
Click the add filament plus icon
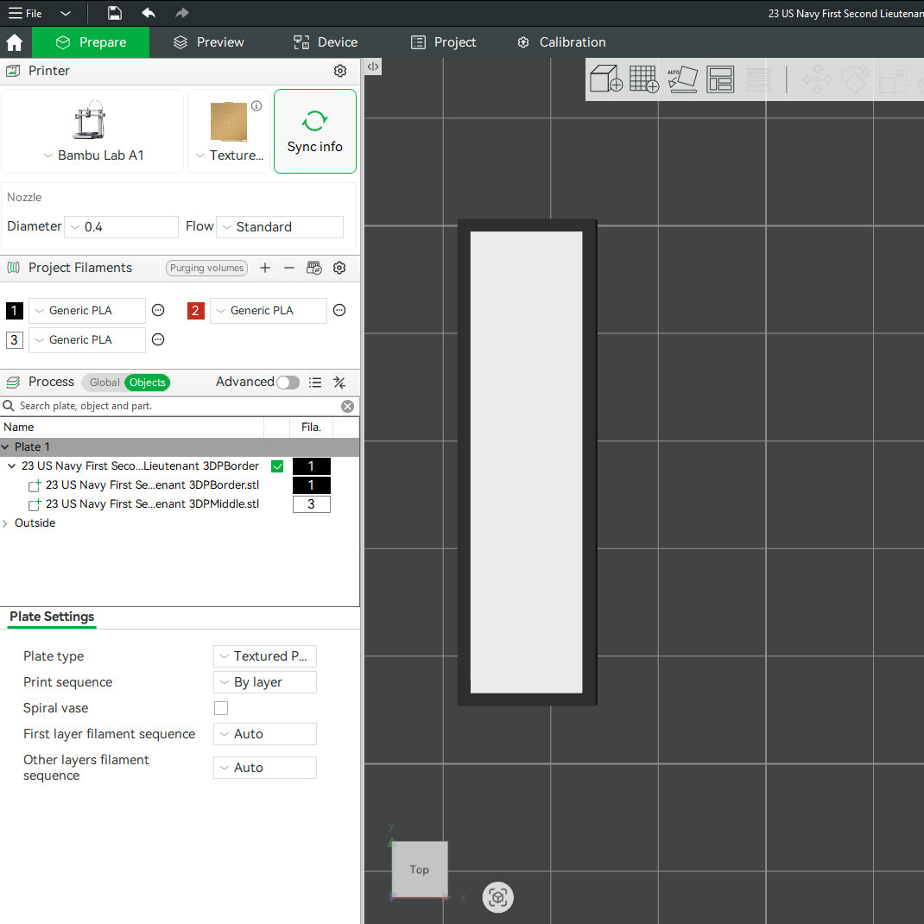265,268
